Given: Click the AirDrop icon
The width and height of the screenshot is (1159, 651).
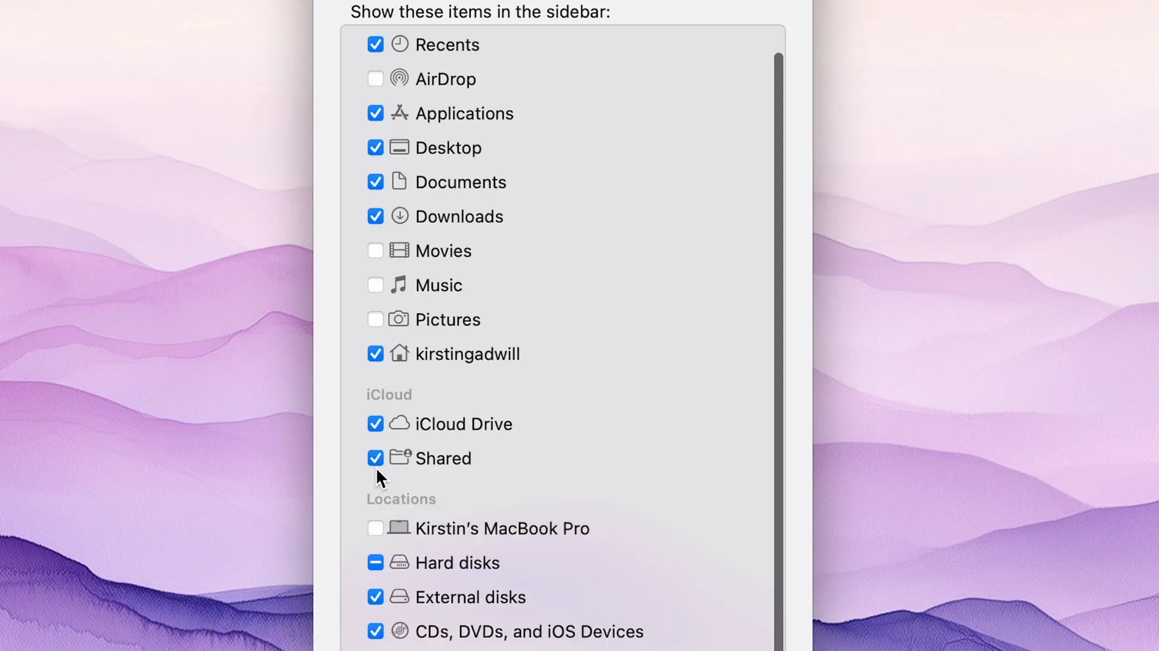Looking at the screenshot, I should (400, 78).
